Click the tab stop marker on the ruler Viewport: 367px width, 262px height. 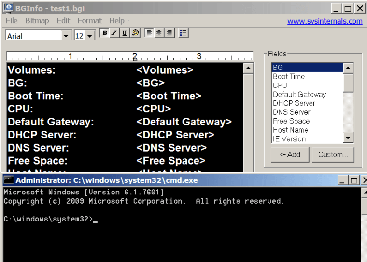click(135, 59)
